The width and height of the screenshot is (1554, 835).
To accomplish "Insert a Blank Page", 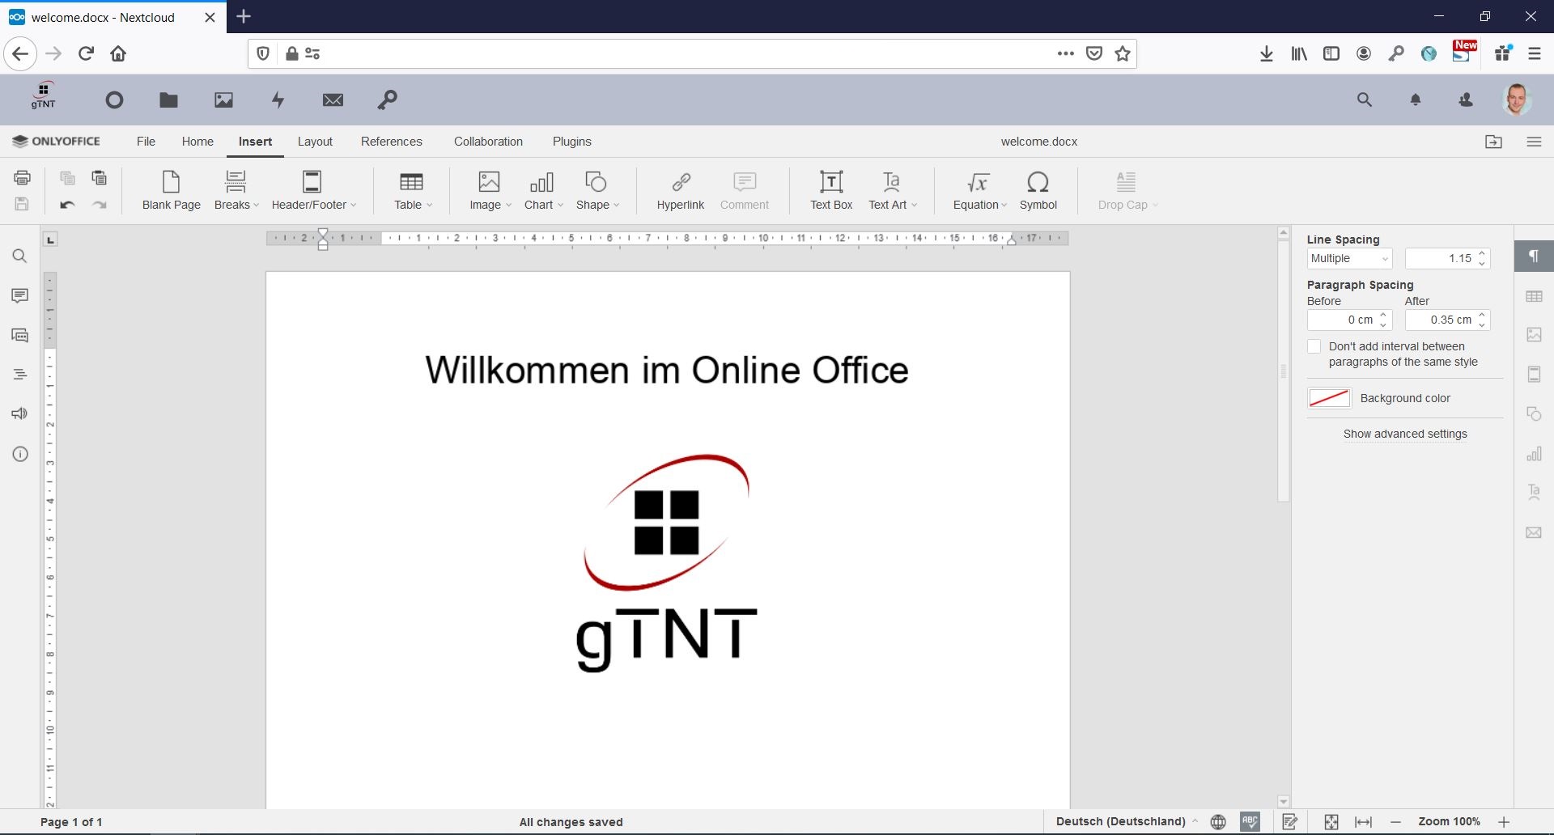I will click(171, 190).
